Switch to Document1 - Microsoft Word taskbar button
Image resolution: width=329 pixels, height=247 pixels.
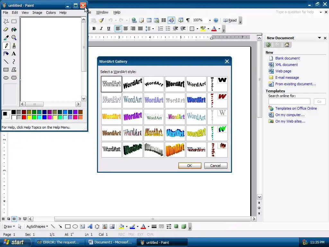[111, 242]
